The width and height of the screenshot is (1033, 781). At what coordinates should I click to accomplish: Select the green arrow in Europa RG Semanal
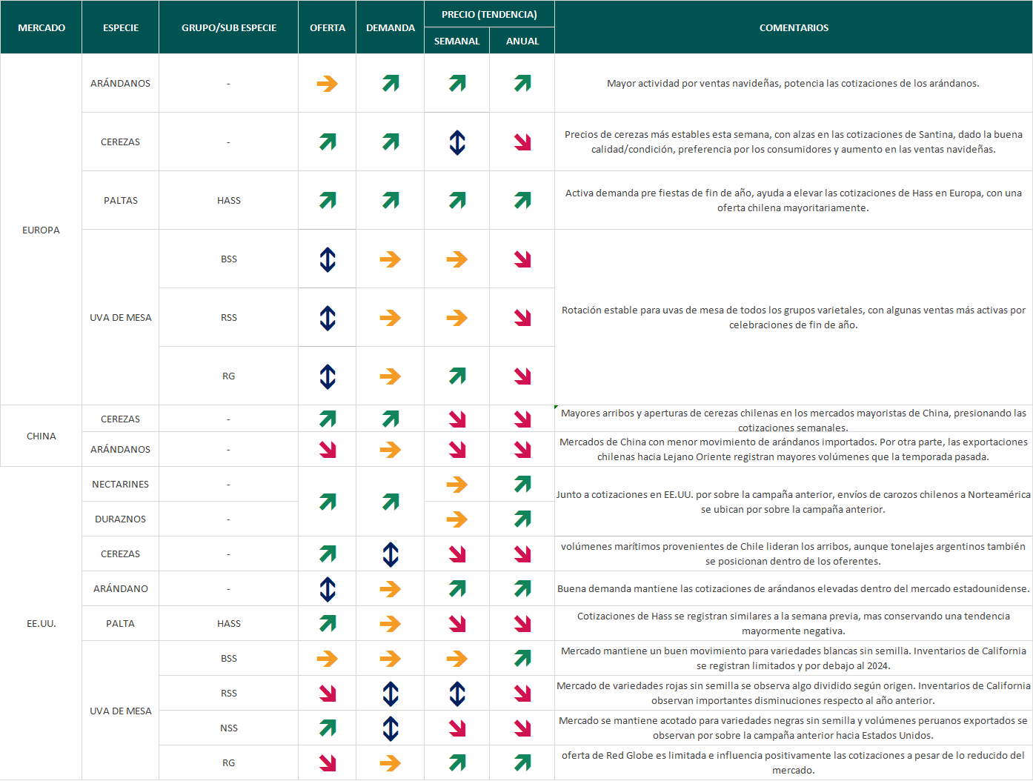point(457,376)
